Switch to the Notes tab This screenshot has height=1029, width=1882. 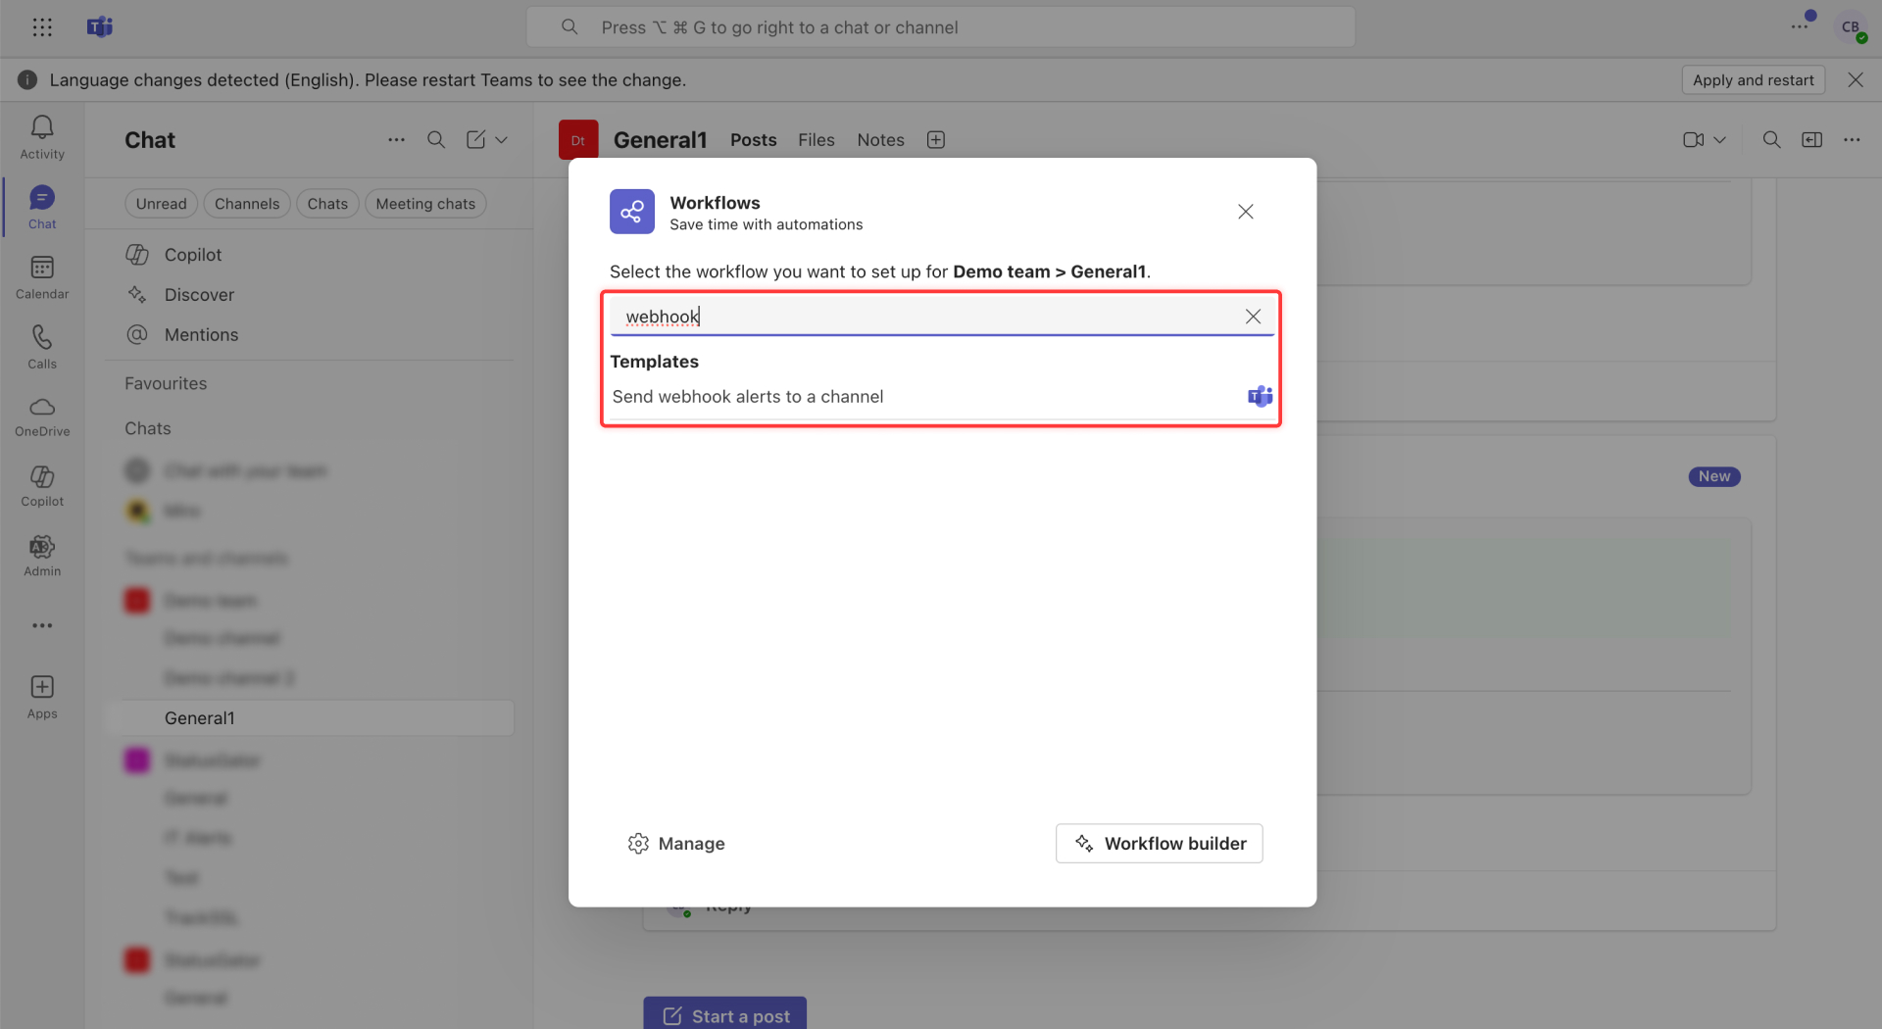coord(880,140)
